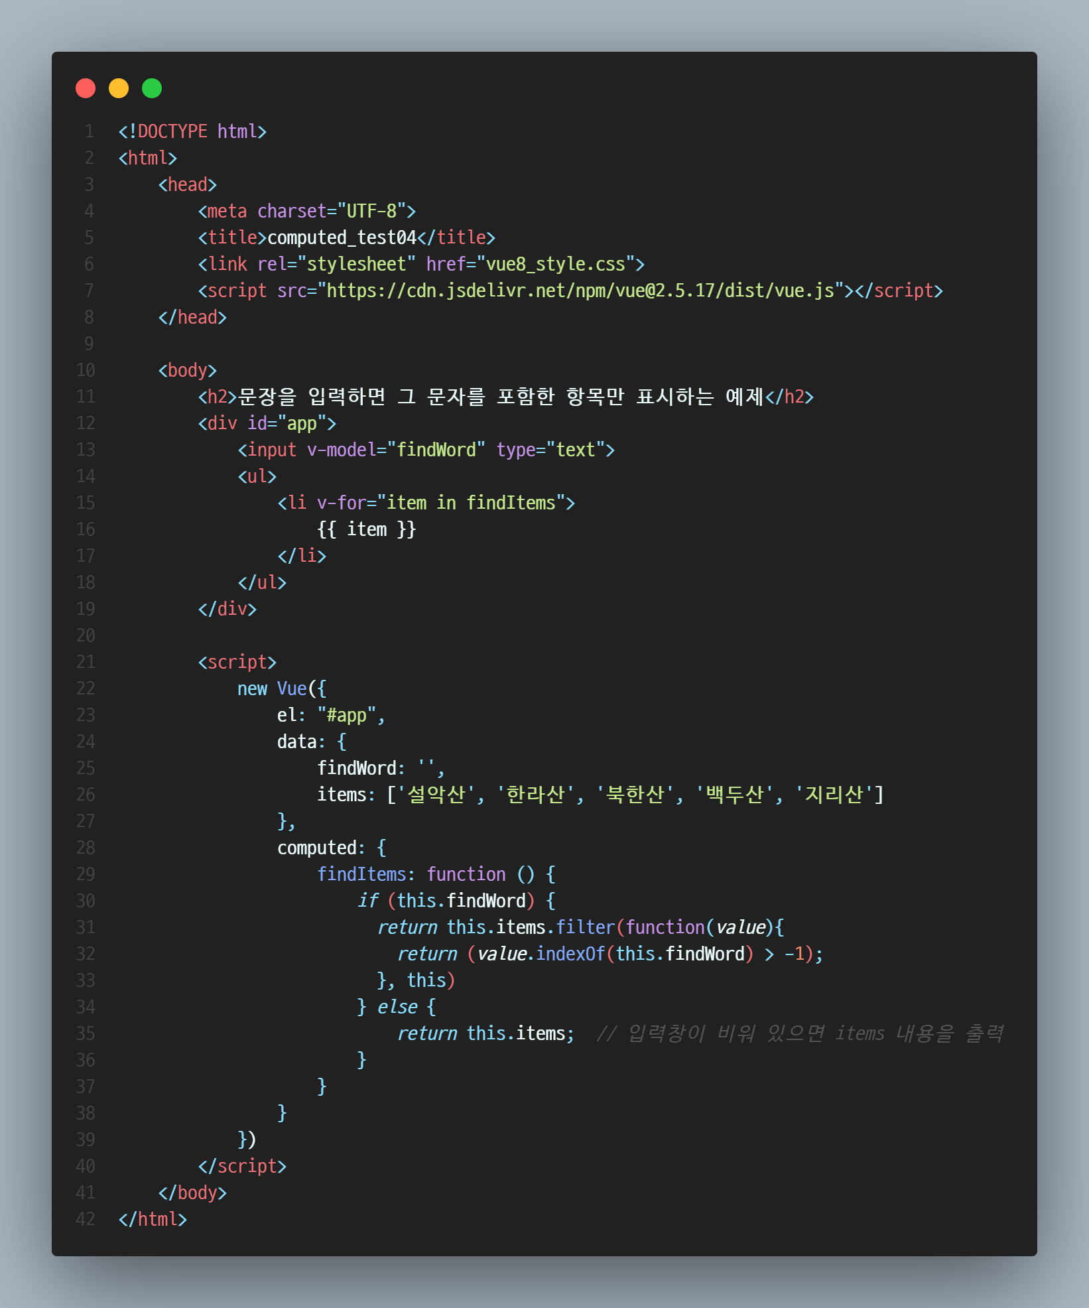
Task: Click the 'v-model="findWord"' attribute
Action: tap(396, 450)
